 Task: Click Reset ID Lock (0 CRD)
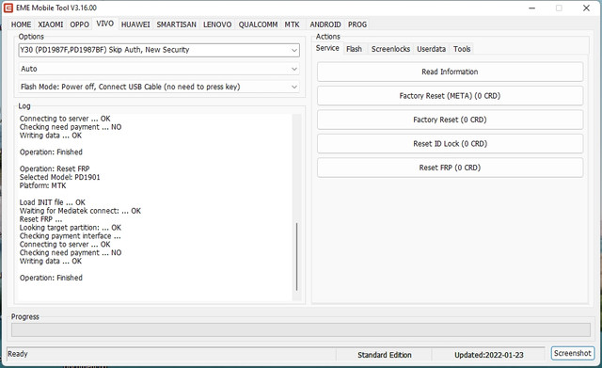450,144
